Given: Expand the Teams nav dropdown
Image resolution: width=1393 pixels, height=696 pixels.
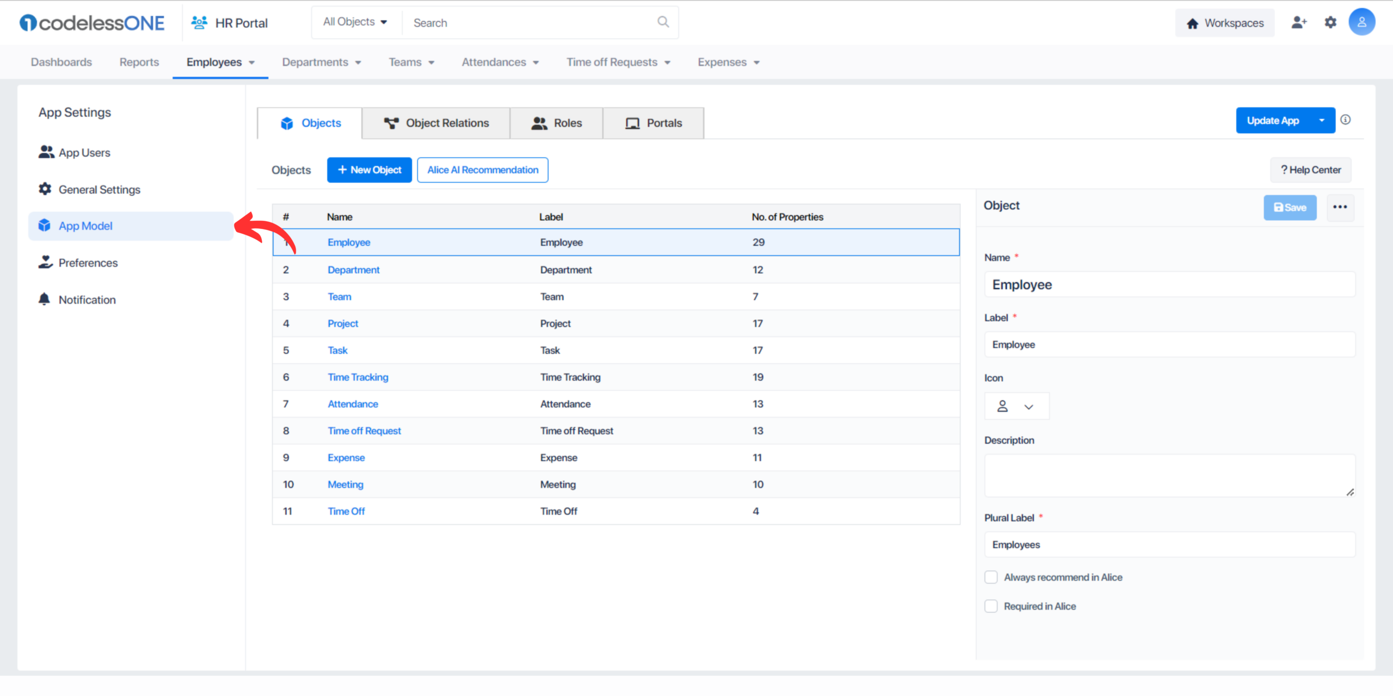Looking at the screenshot, I should click(x=432, y=63).
